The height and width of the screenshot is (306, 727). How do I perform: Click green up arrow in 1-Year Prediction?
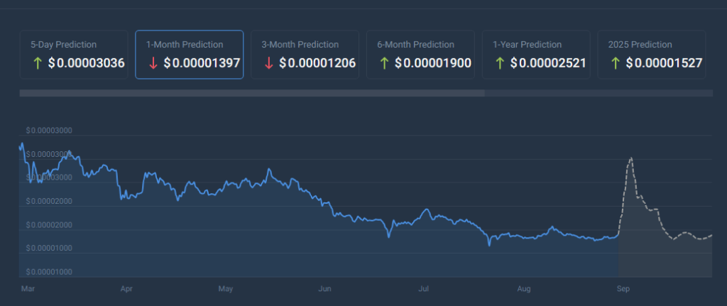(x=499, y=63)
